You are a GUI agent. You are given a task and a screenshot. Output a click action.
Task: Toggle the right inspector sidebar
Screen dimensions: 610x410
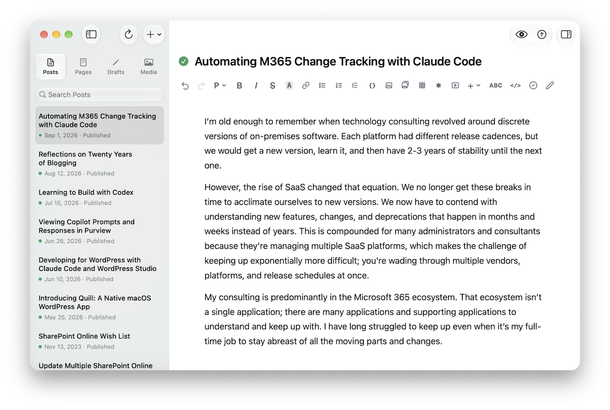[566, 34]
